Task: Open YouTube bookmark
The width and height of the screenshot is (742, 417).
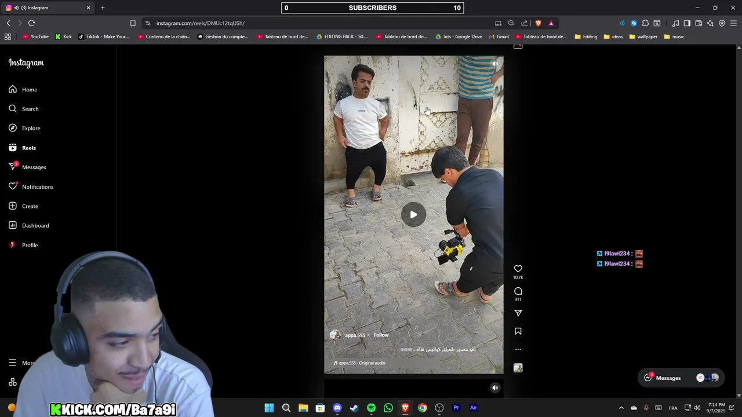Action: point(35,36)
